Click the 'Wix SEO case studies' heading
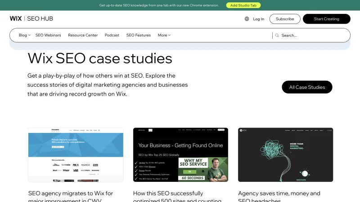The image size is (360, 202). pyautogui.click(x=100, y=58)
